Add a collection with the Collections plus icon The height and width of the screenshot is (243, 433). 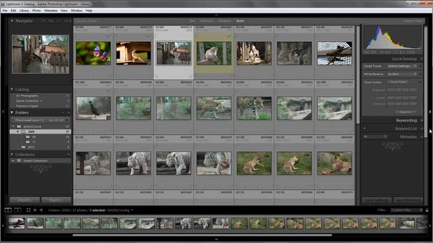[x=68, y=155]
